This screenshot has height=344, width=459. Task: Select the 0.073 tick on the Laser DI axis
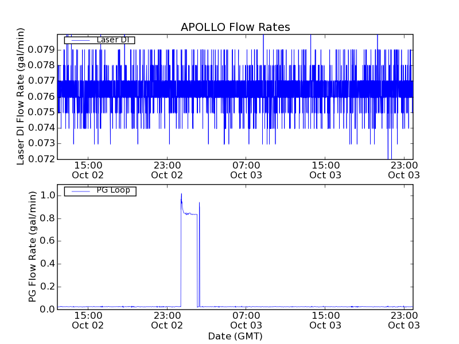[41, 143]
